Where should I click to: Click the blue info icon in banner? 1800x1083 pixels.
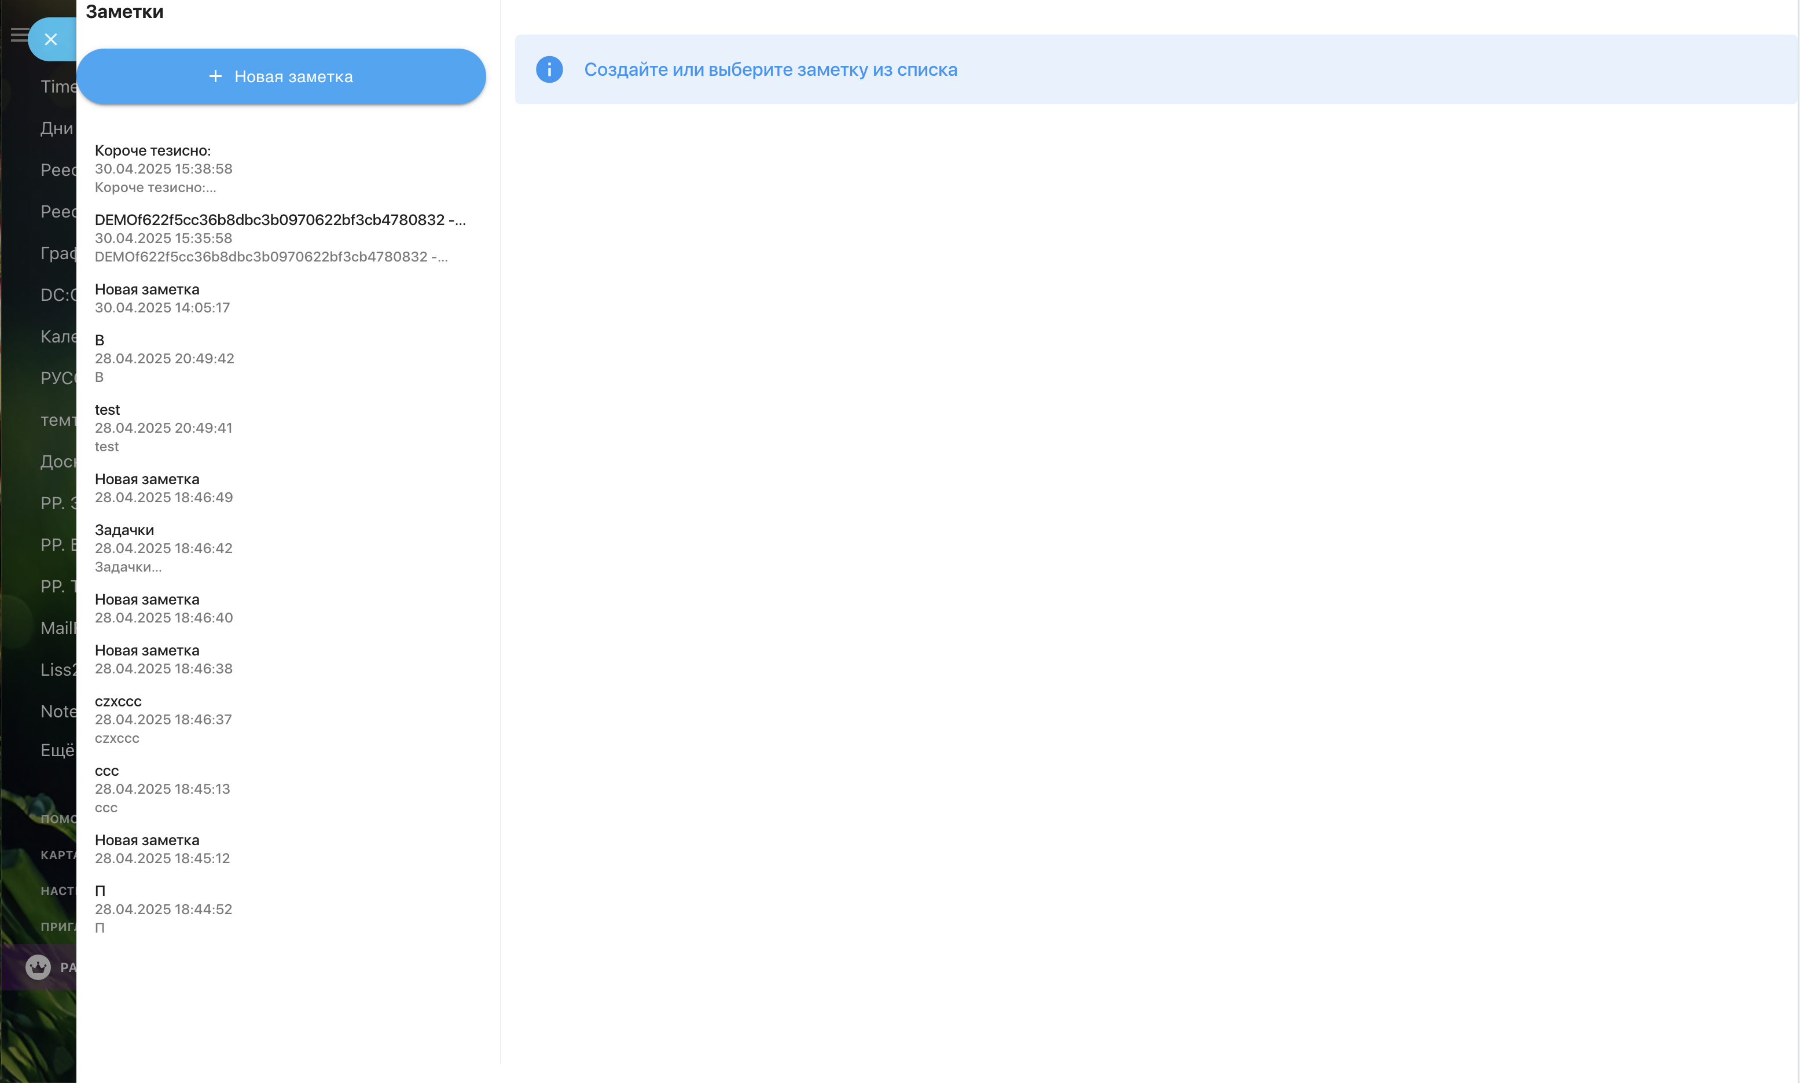click(549, 69)
